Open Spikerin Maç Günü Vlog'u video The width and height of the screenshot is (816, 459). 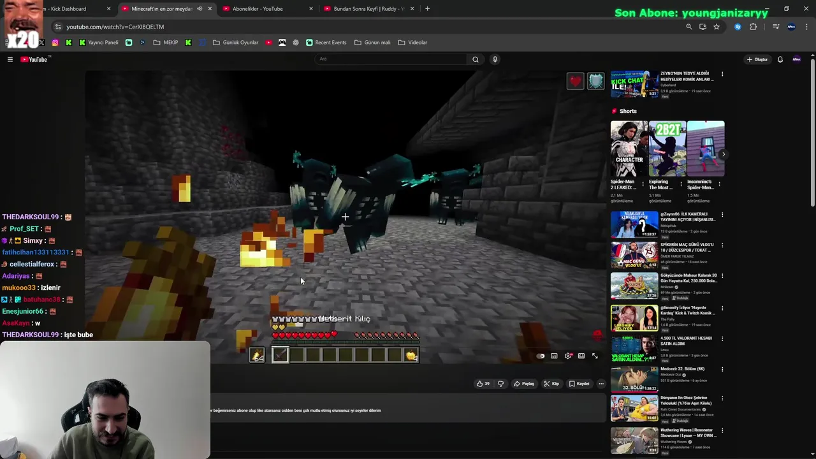coord(634,255)
